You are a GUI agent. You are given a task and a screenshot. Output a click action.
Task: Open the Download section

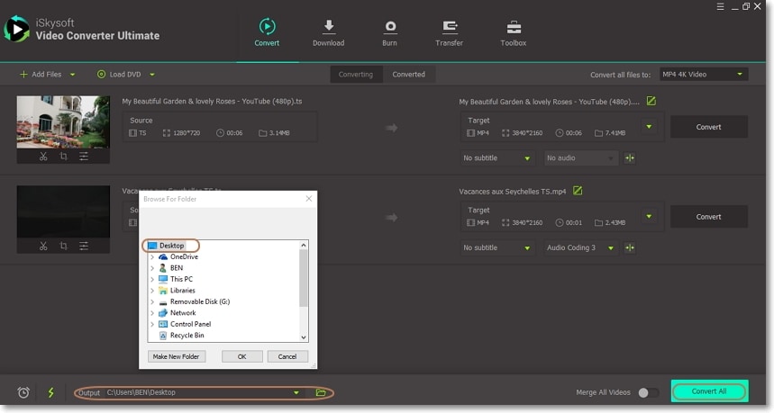click(x=328, y=32)
